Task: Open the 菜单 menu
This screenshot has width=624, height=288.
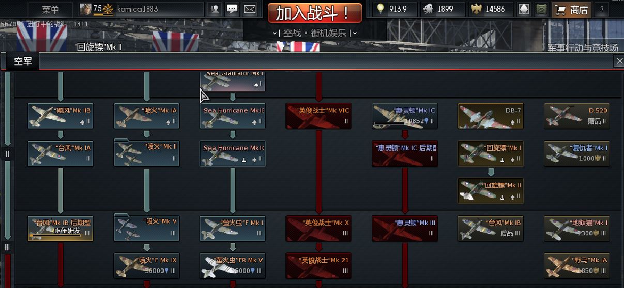Action: (x=51, y=9)
